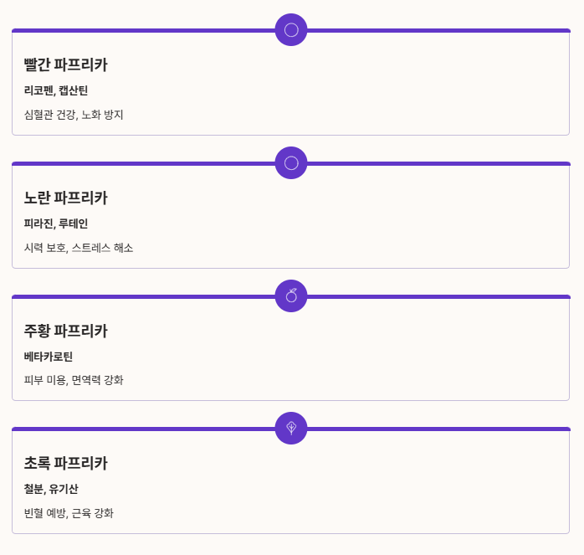
Task: Click the circle icon above 빨간 파프리카
Action: pos(291,30)
